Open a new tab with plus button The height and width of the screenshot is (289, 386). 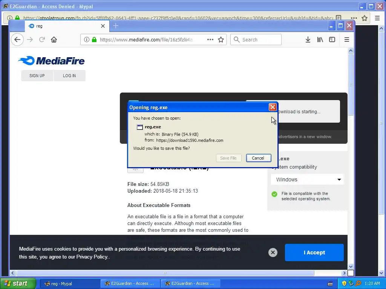pos(116,26)
